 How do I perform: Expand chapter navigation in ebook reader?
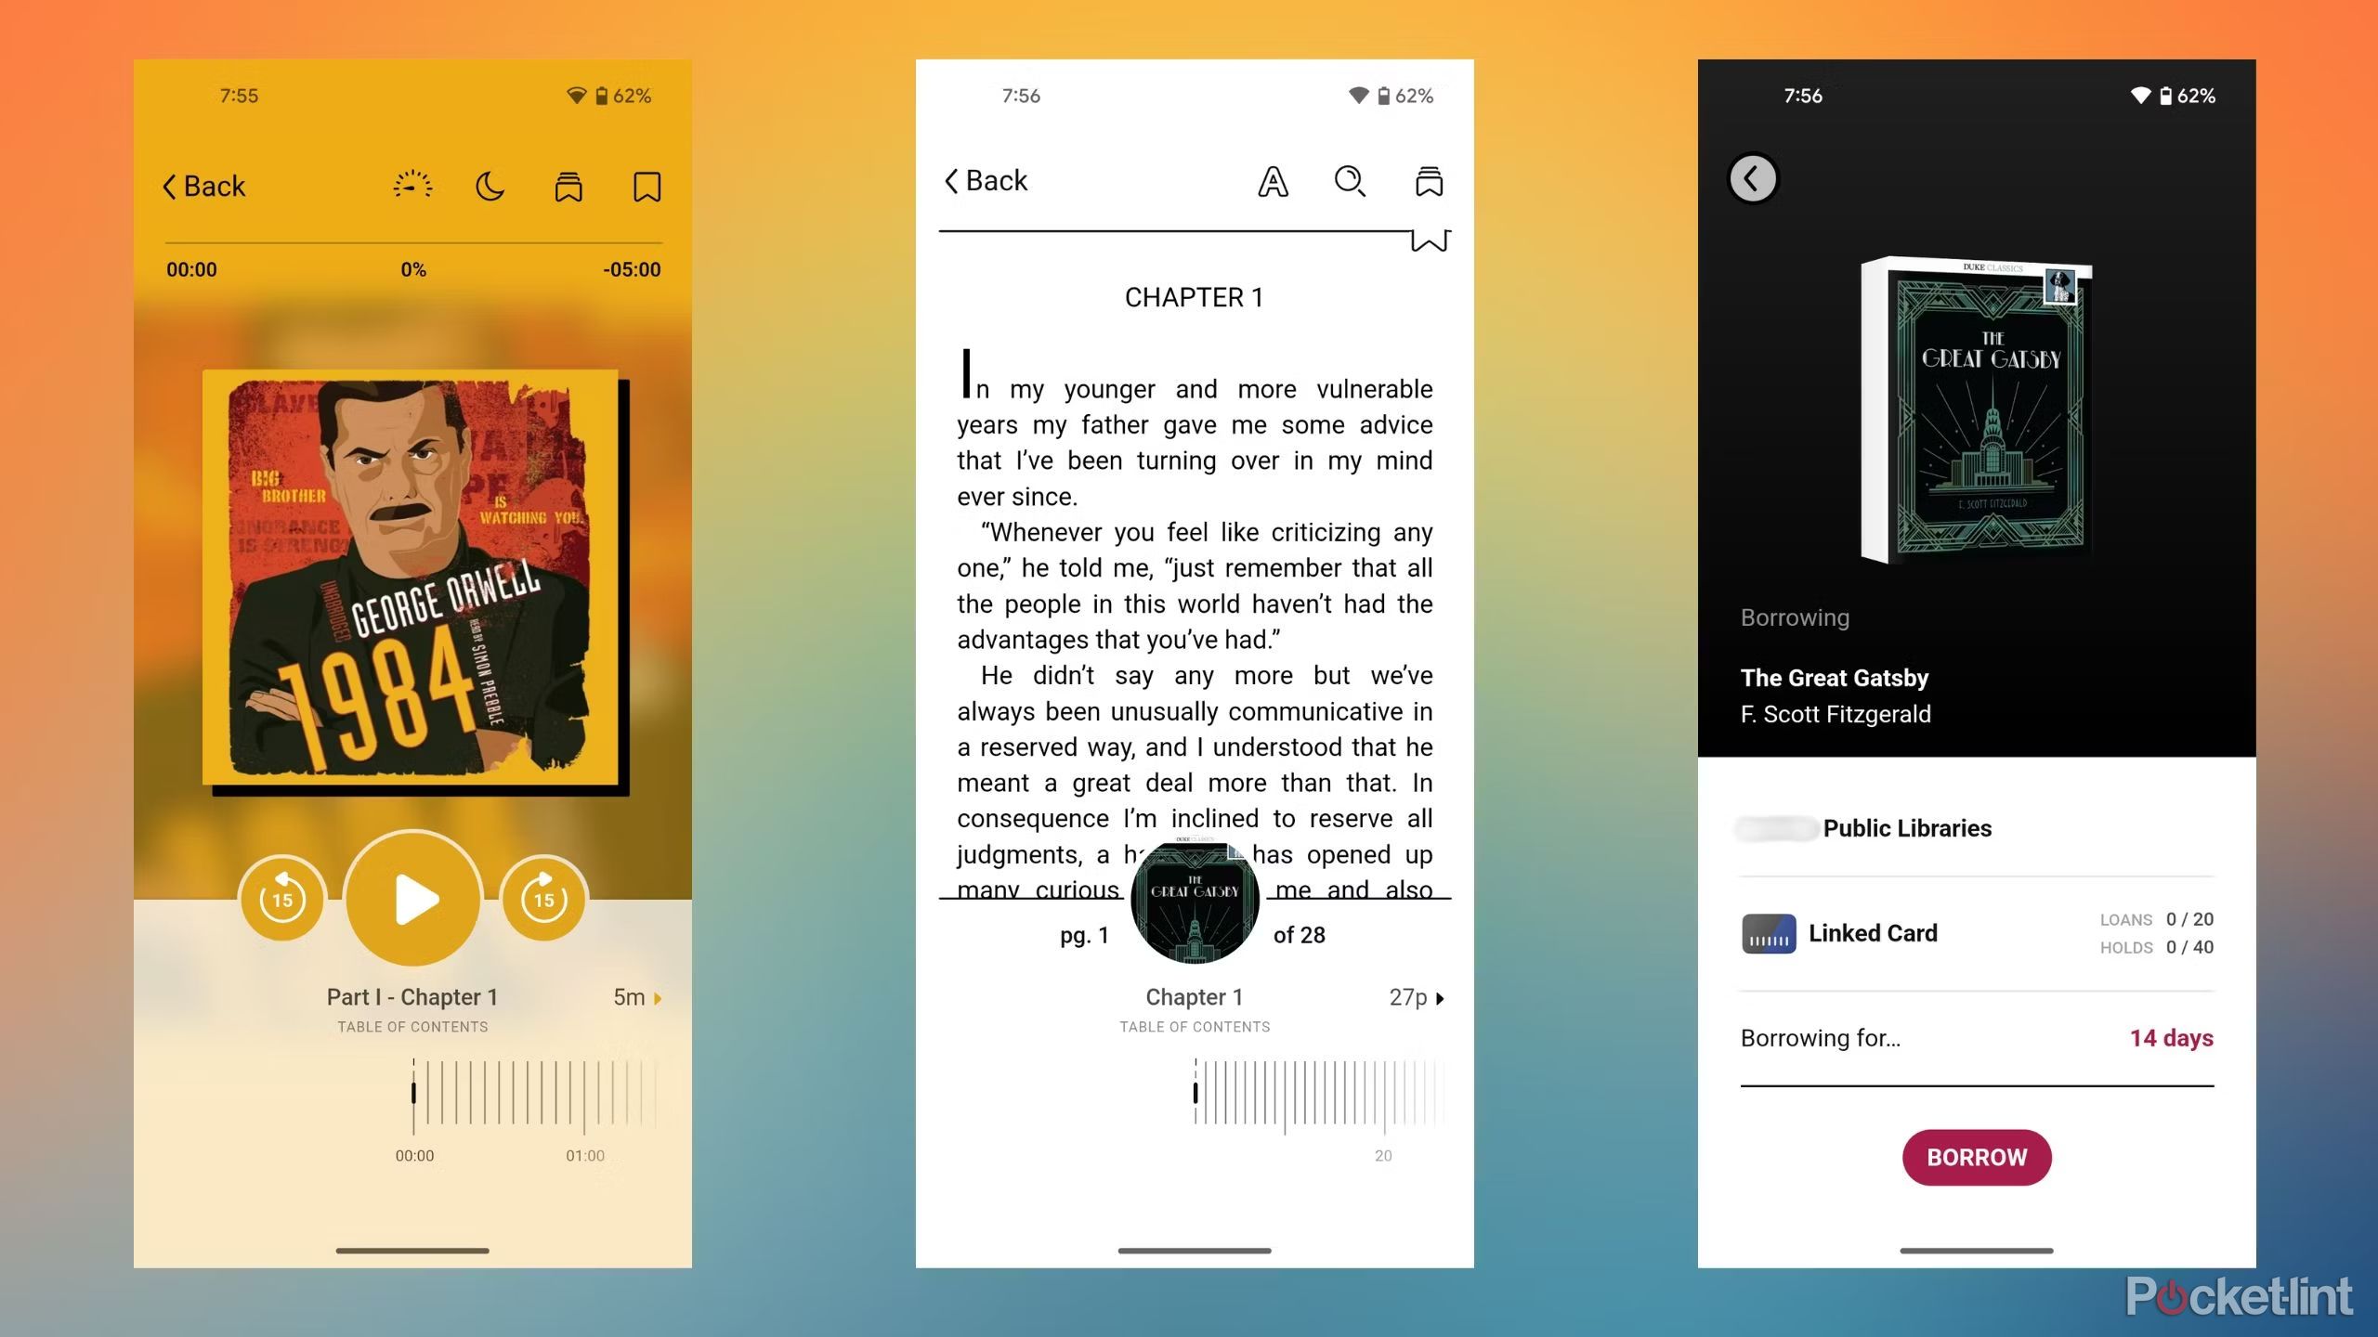pyautogui.click(x=1437, y=996)
